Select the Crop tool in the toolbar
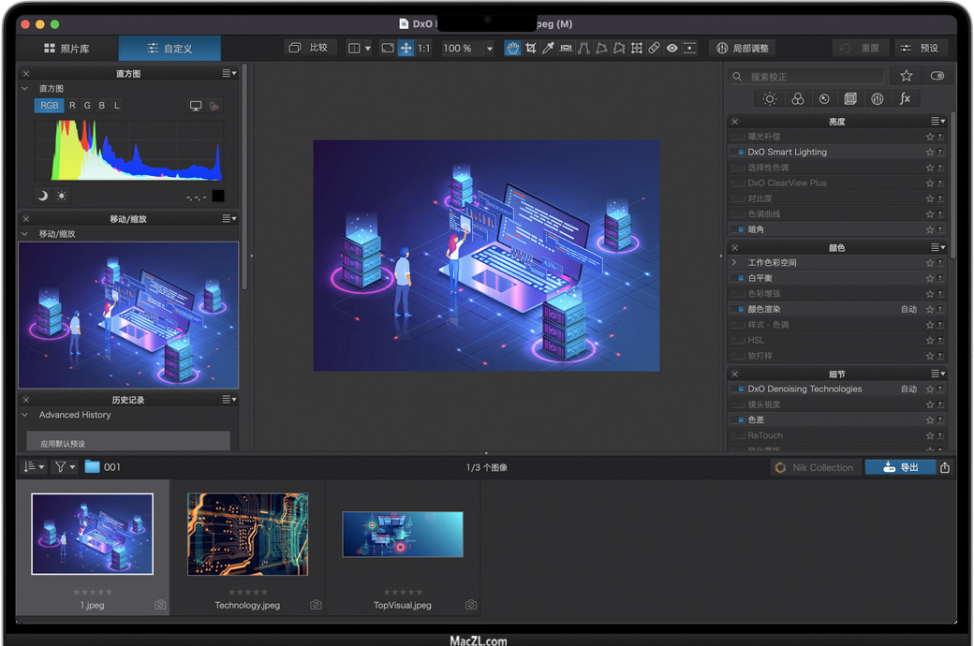Screen dimensions: 974x646 (531, 48)
